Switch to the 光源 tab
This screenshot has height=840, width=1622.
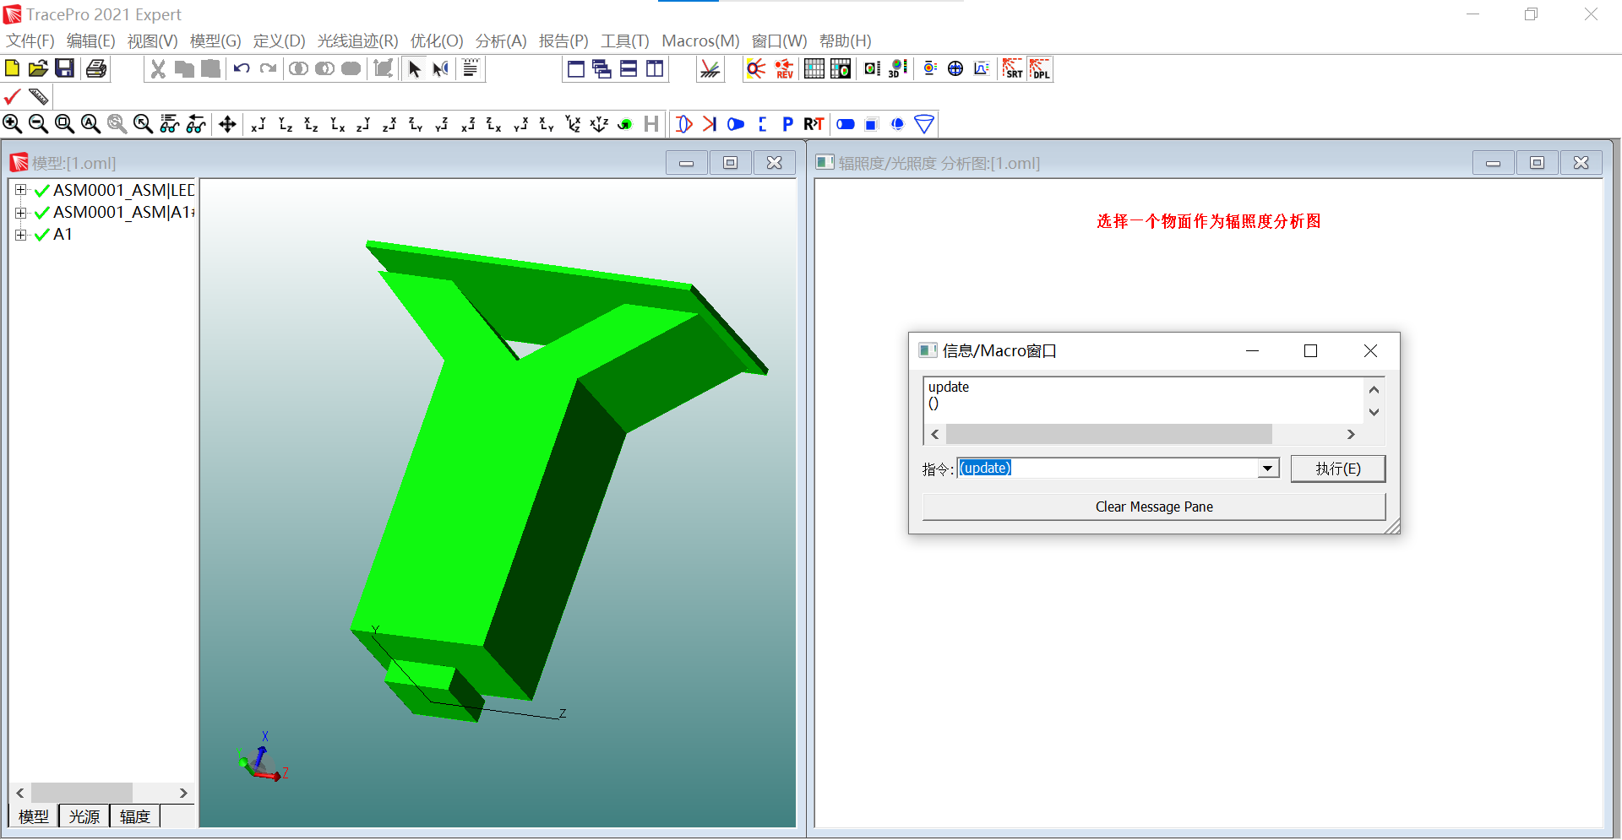click(84, 816)
